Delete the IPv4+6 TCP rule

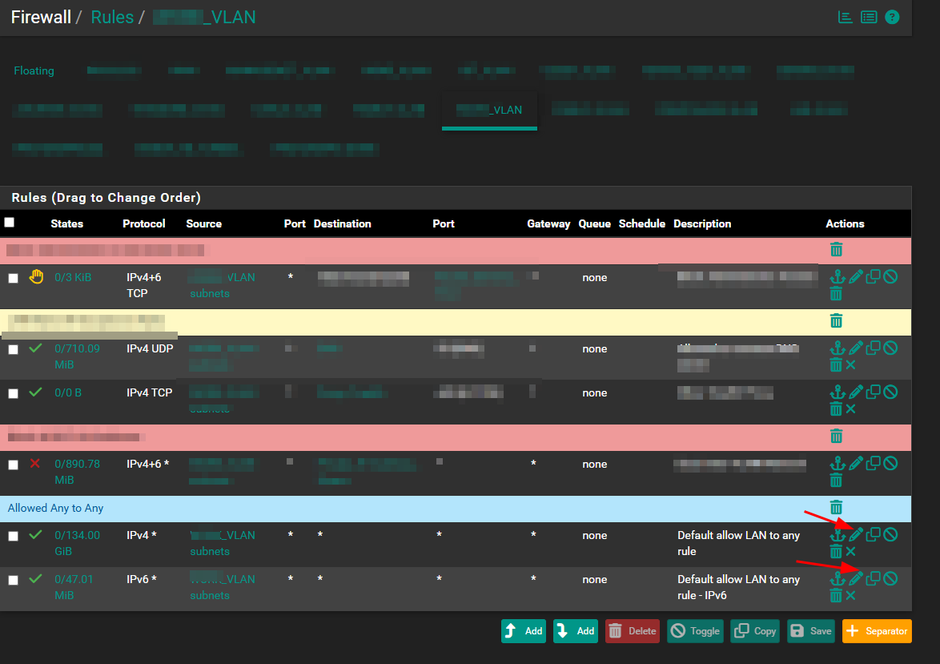pyautogui.click(x=836, y=293)
